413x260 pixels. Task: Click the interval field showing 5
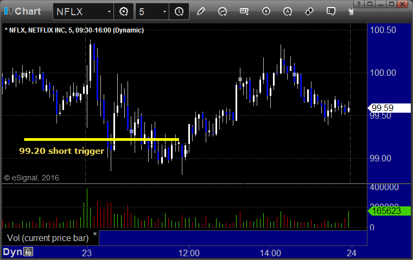(149, 11)
